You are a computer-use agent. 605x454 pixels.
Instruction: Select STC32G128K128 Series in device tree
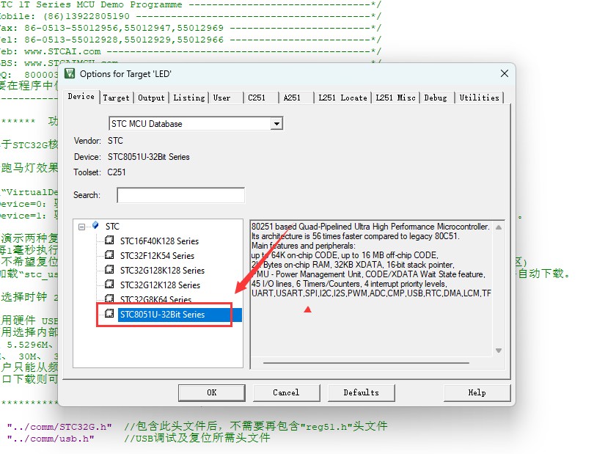[162, 271]
